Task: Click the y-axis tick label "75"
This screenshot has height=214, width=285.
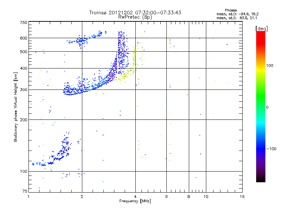Action: point(25,191)
